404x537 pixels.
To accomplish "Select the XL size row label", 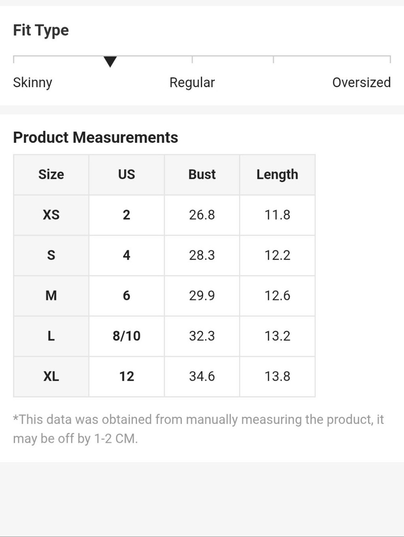I will 51,376.
